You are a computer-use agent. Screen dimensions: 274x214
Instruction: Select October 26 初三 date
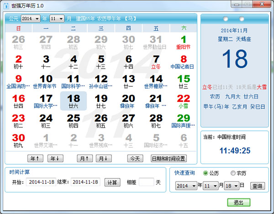pyautogui.click(x=18, y=42)
